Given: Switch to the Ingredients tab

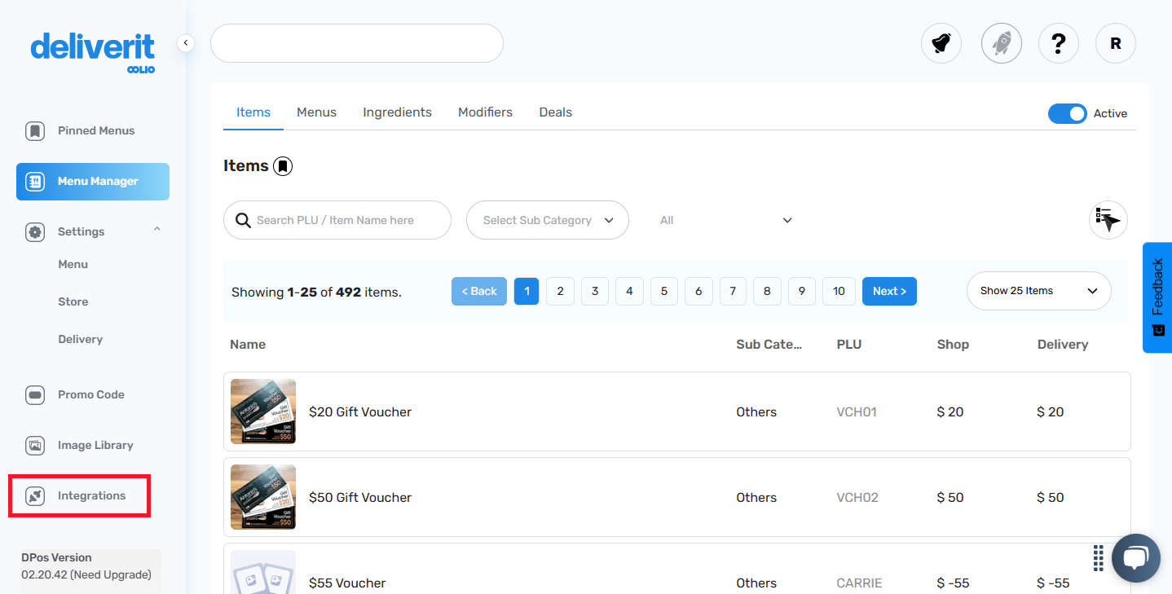Looking at the screenshot, I should (397, 112).
